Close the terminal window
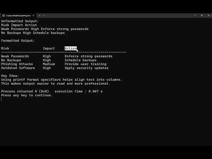 208,15
